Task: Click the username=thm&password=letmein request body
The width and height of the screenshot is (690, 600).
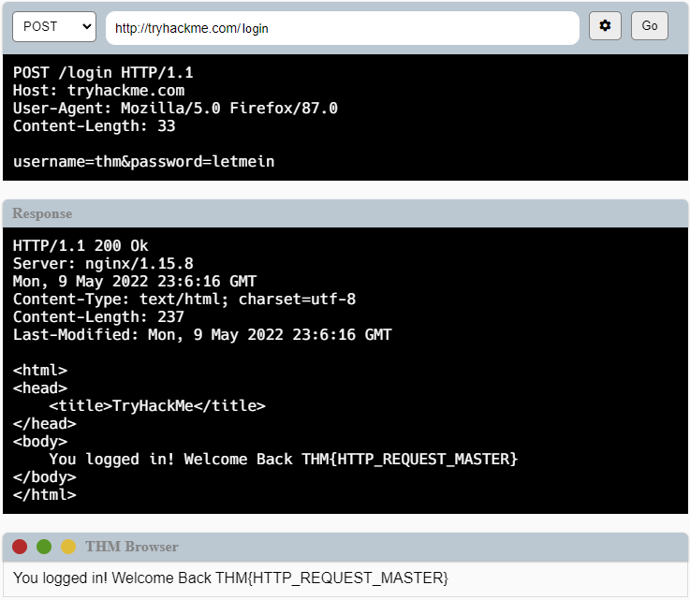Action: (x=143, y=162)
